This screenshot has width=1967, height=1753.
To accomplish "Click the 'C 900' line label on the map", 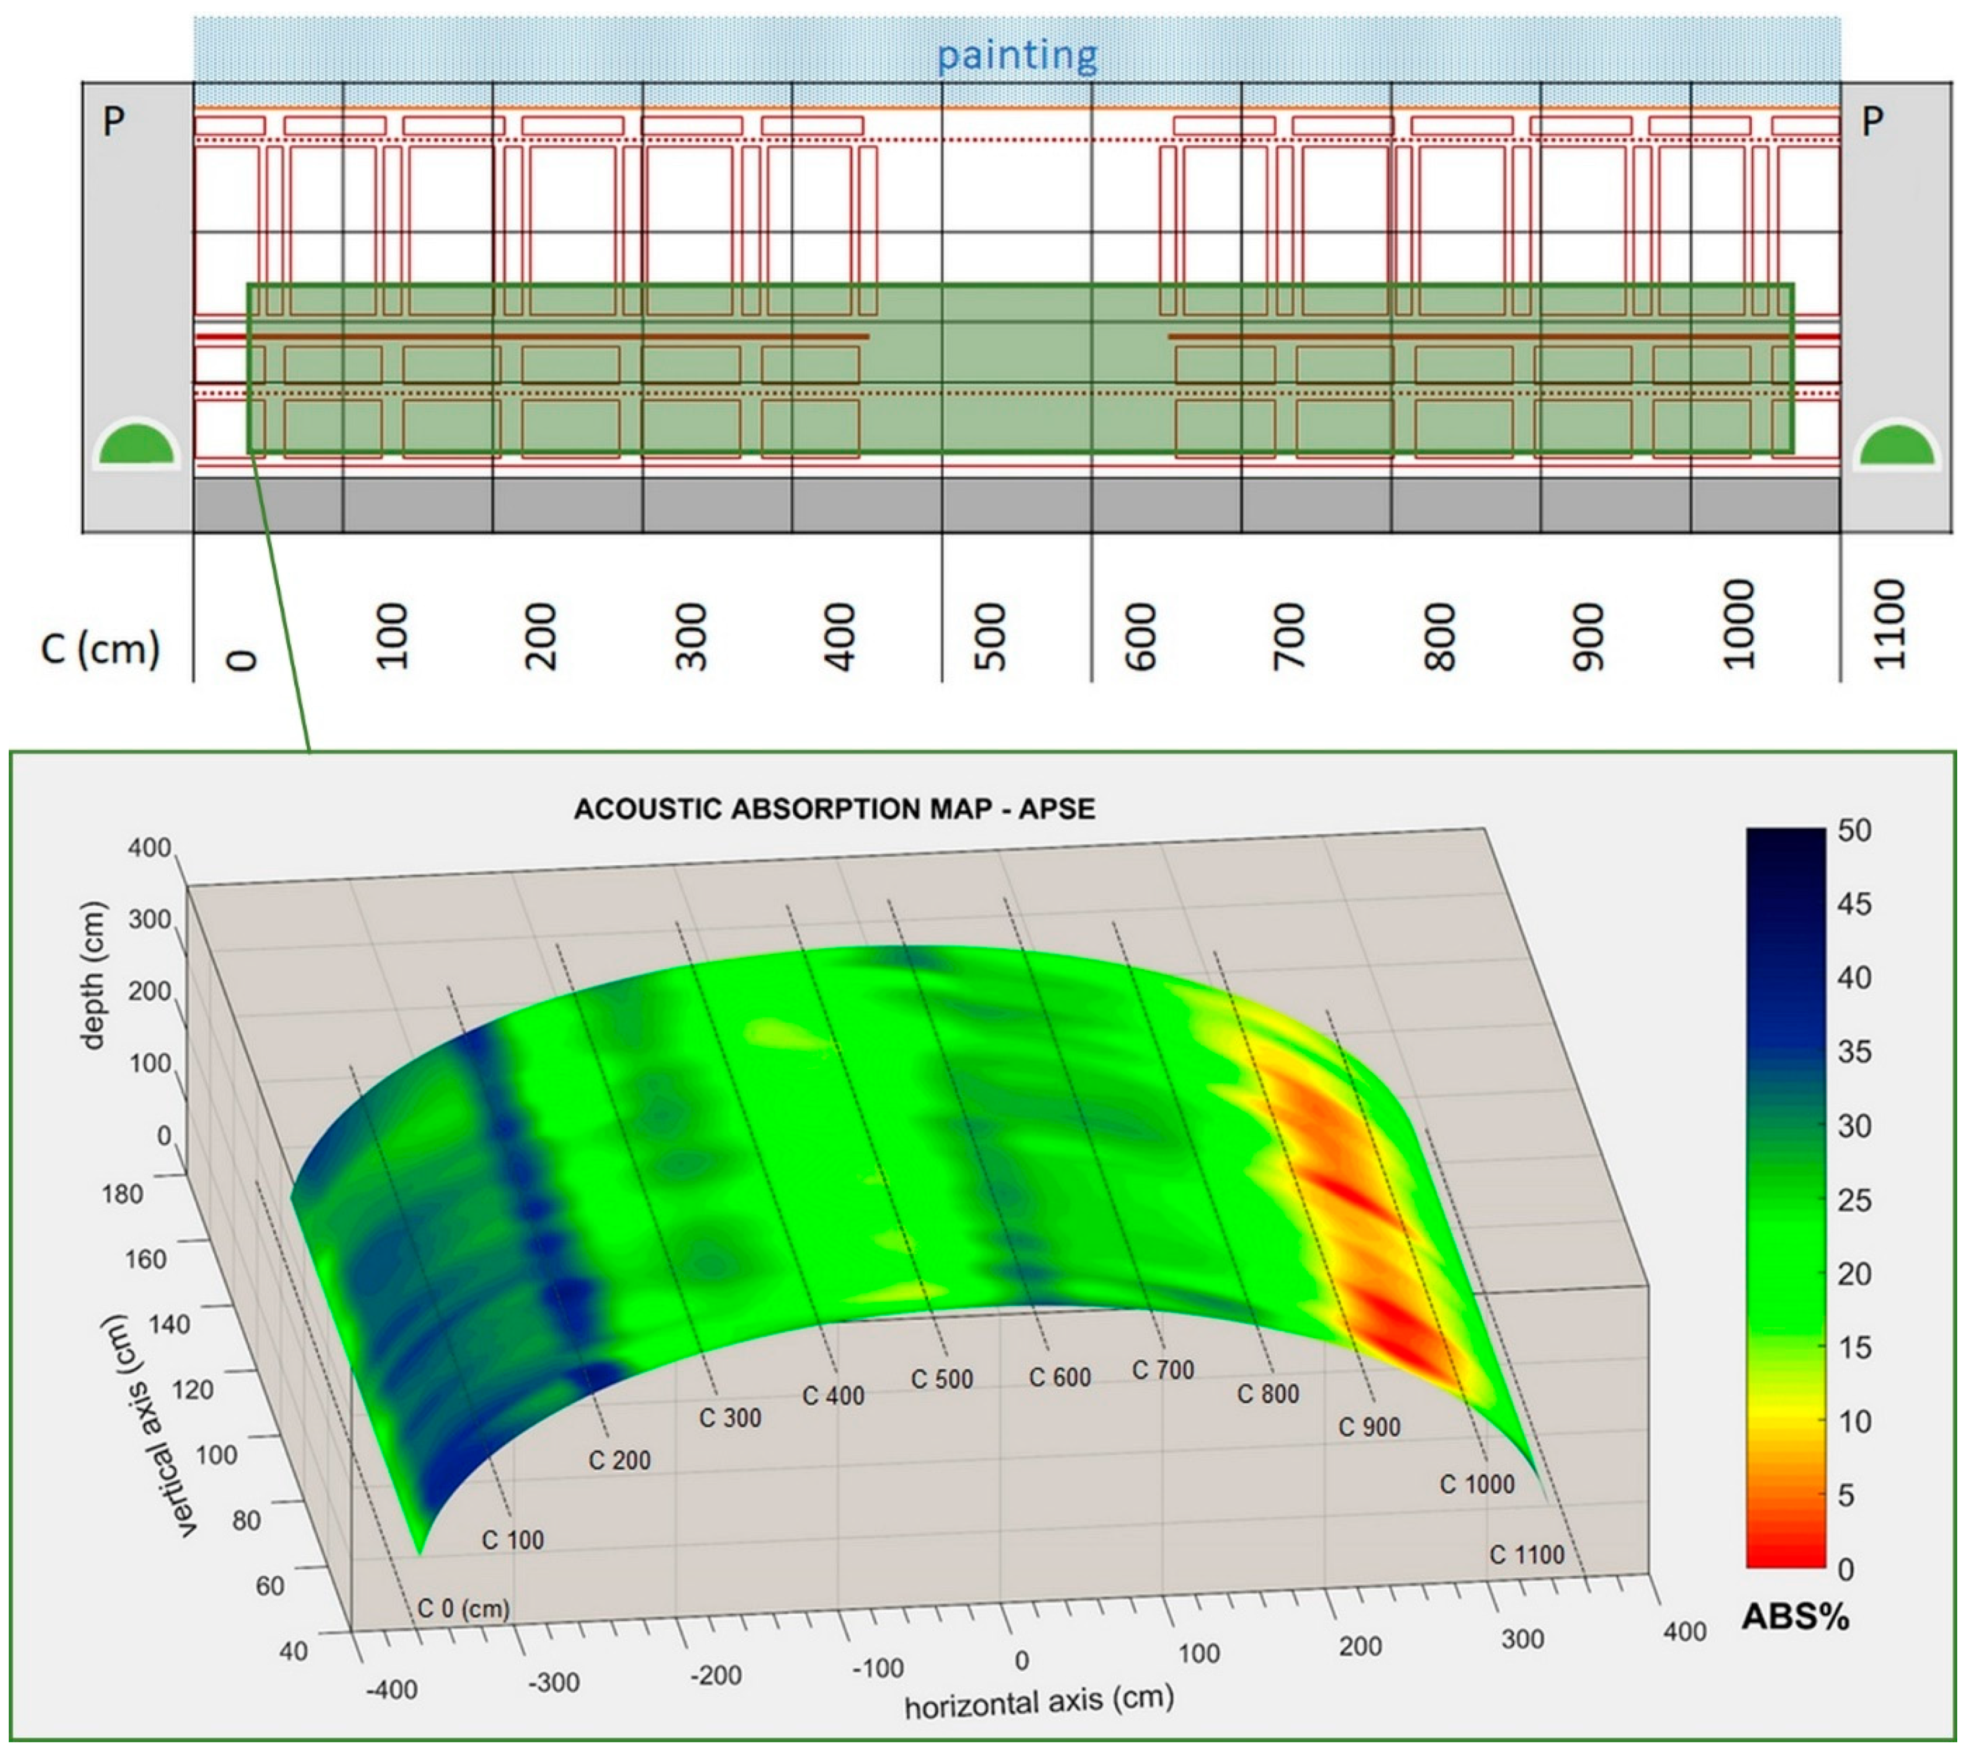I will point(1369,1427).
